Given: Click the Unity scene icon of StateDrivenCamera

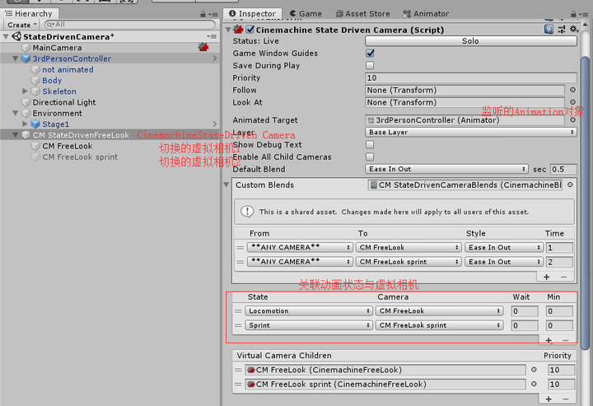Looking at the screenshot, I should click(16, 36).
